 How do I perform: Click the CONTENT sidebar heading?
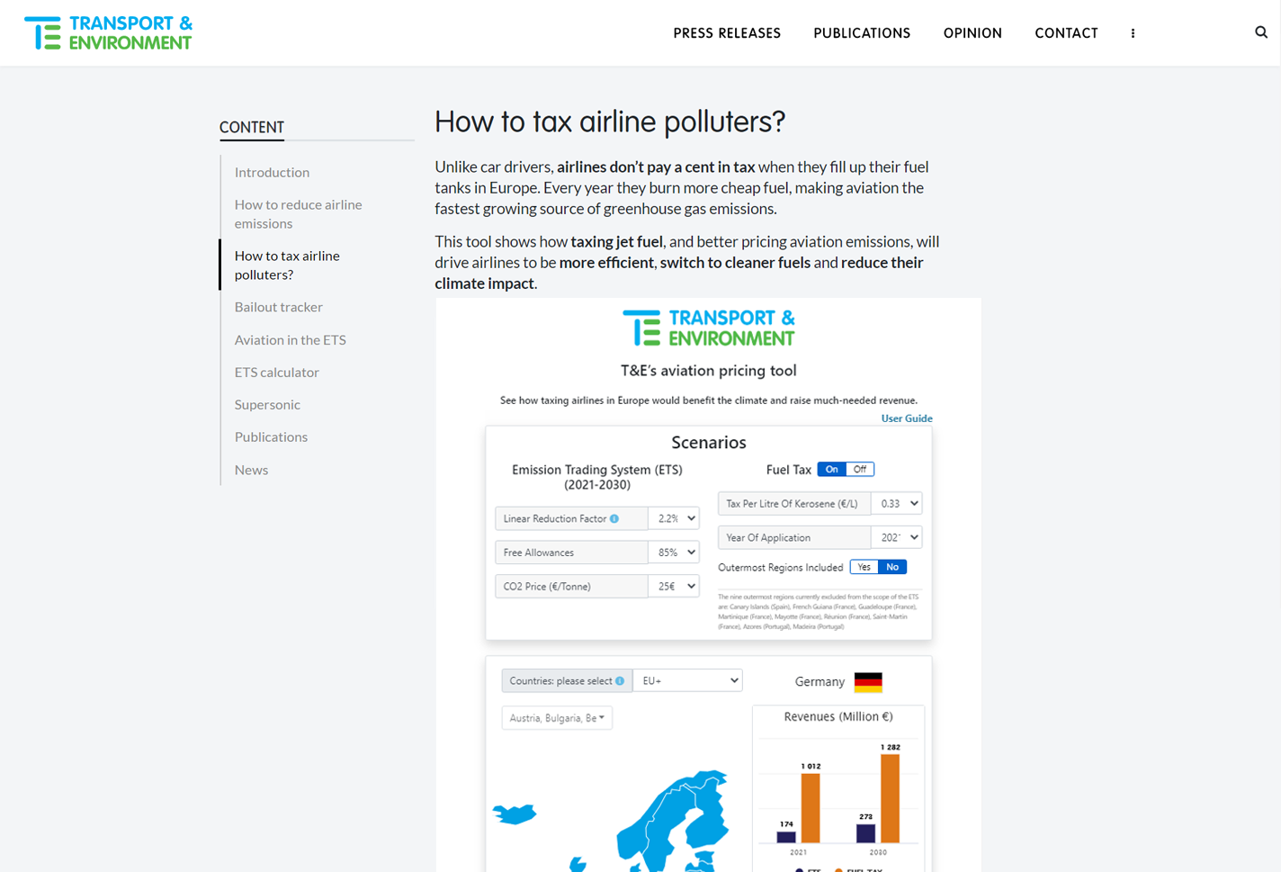tap(252, 128)
